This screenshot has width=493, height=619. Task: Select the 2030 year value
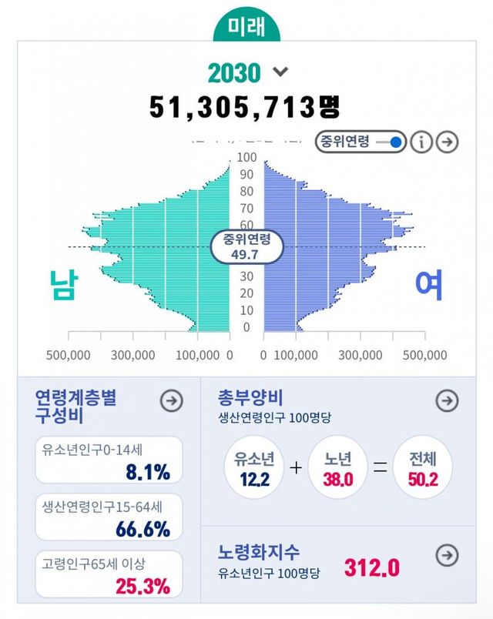point(234,73)
